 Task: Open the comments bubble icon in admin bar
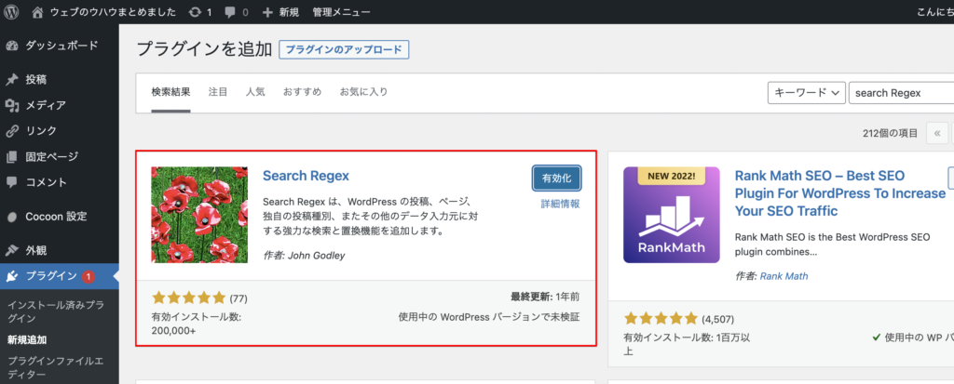click(x=231, y=11)
